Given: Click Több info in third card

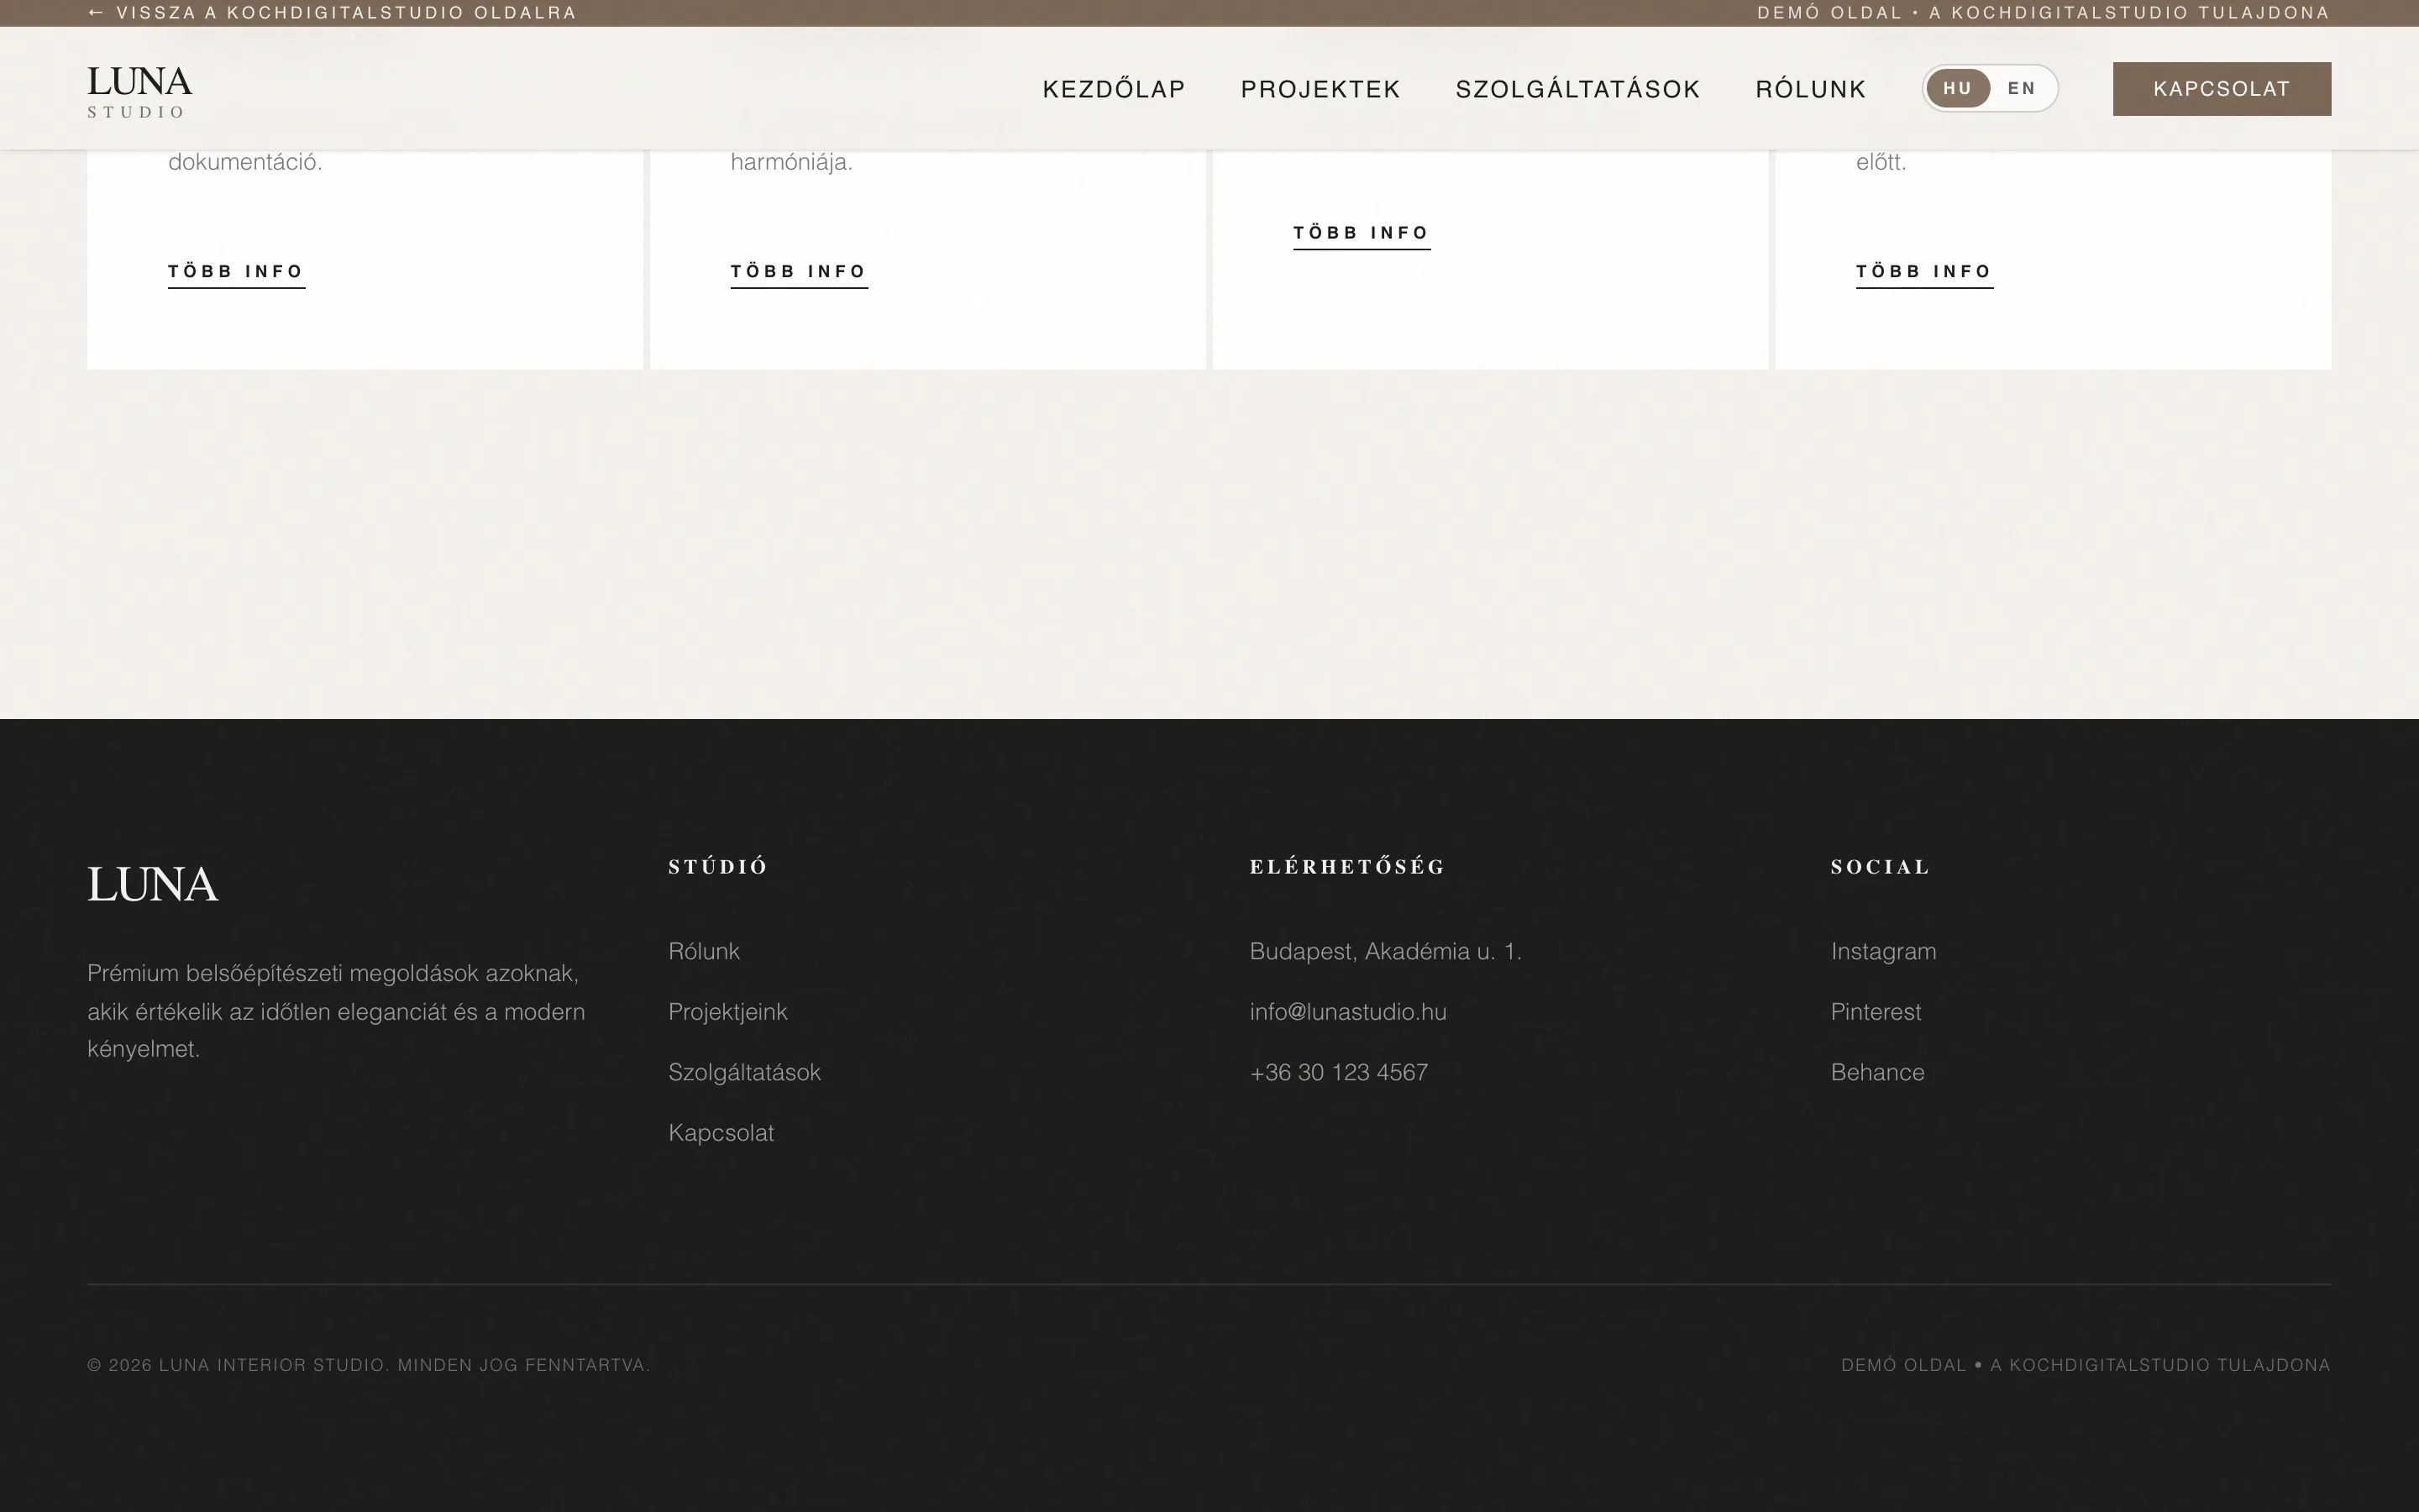Looking at the screenshot, I should click(1361, 233).
